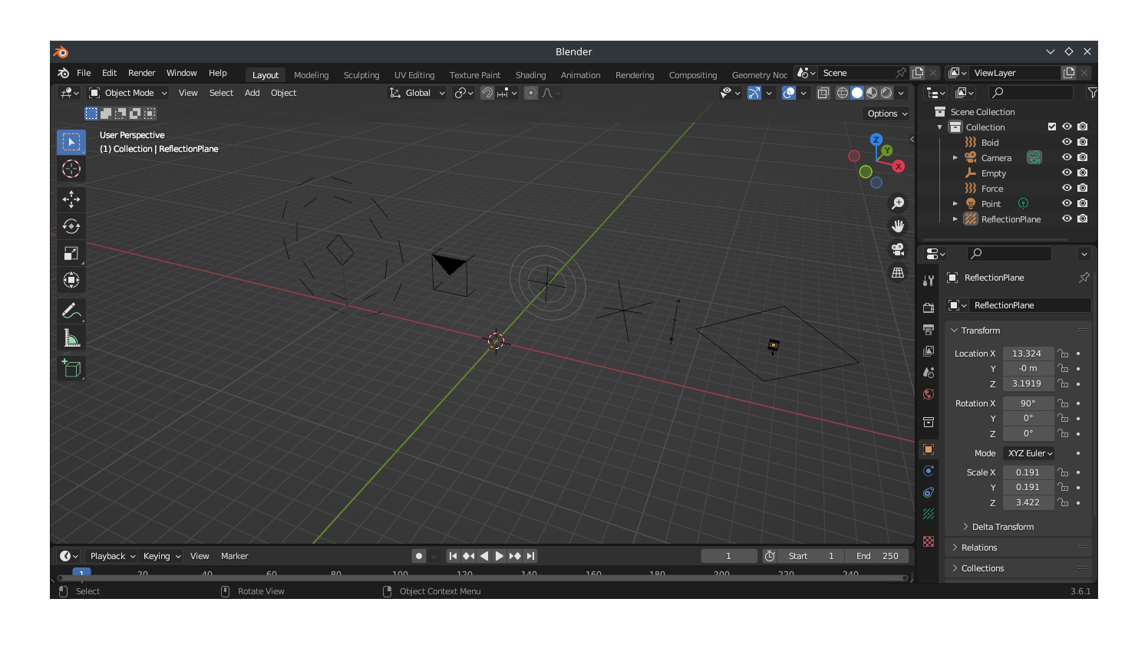The image size is (1148, 658).
Task: Zoom the viewport with the magnifier icon
Action: [x=898, y=202]
